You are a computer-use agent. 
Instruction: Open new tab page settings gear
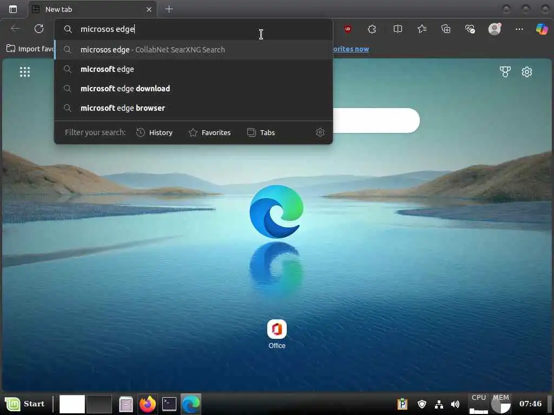point(527,72)
